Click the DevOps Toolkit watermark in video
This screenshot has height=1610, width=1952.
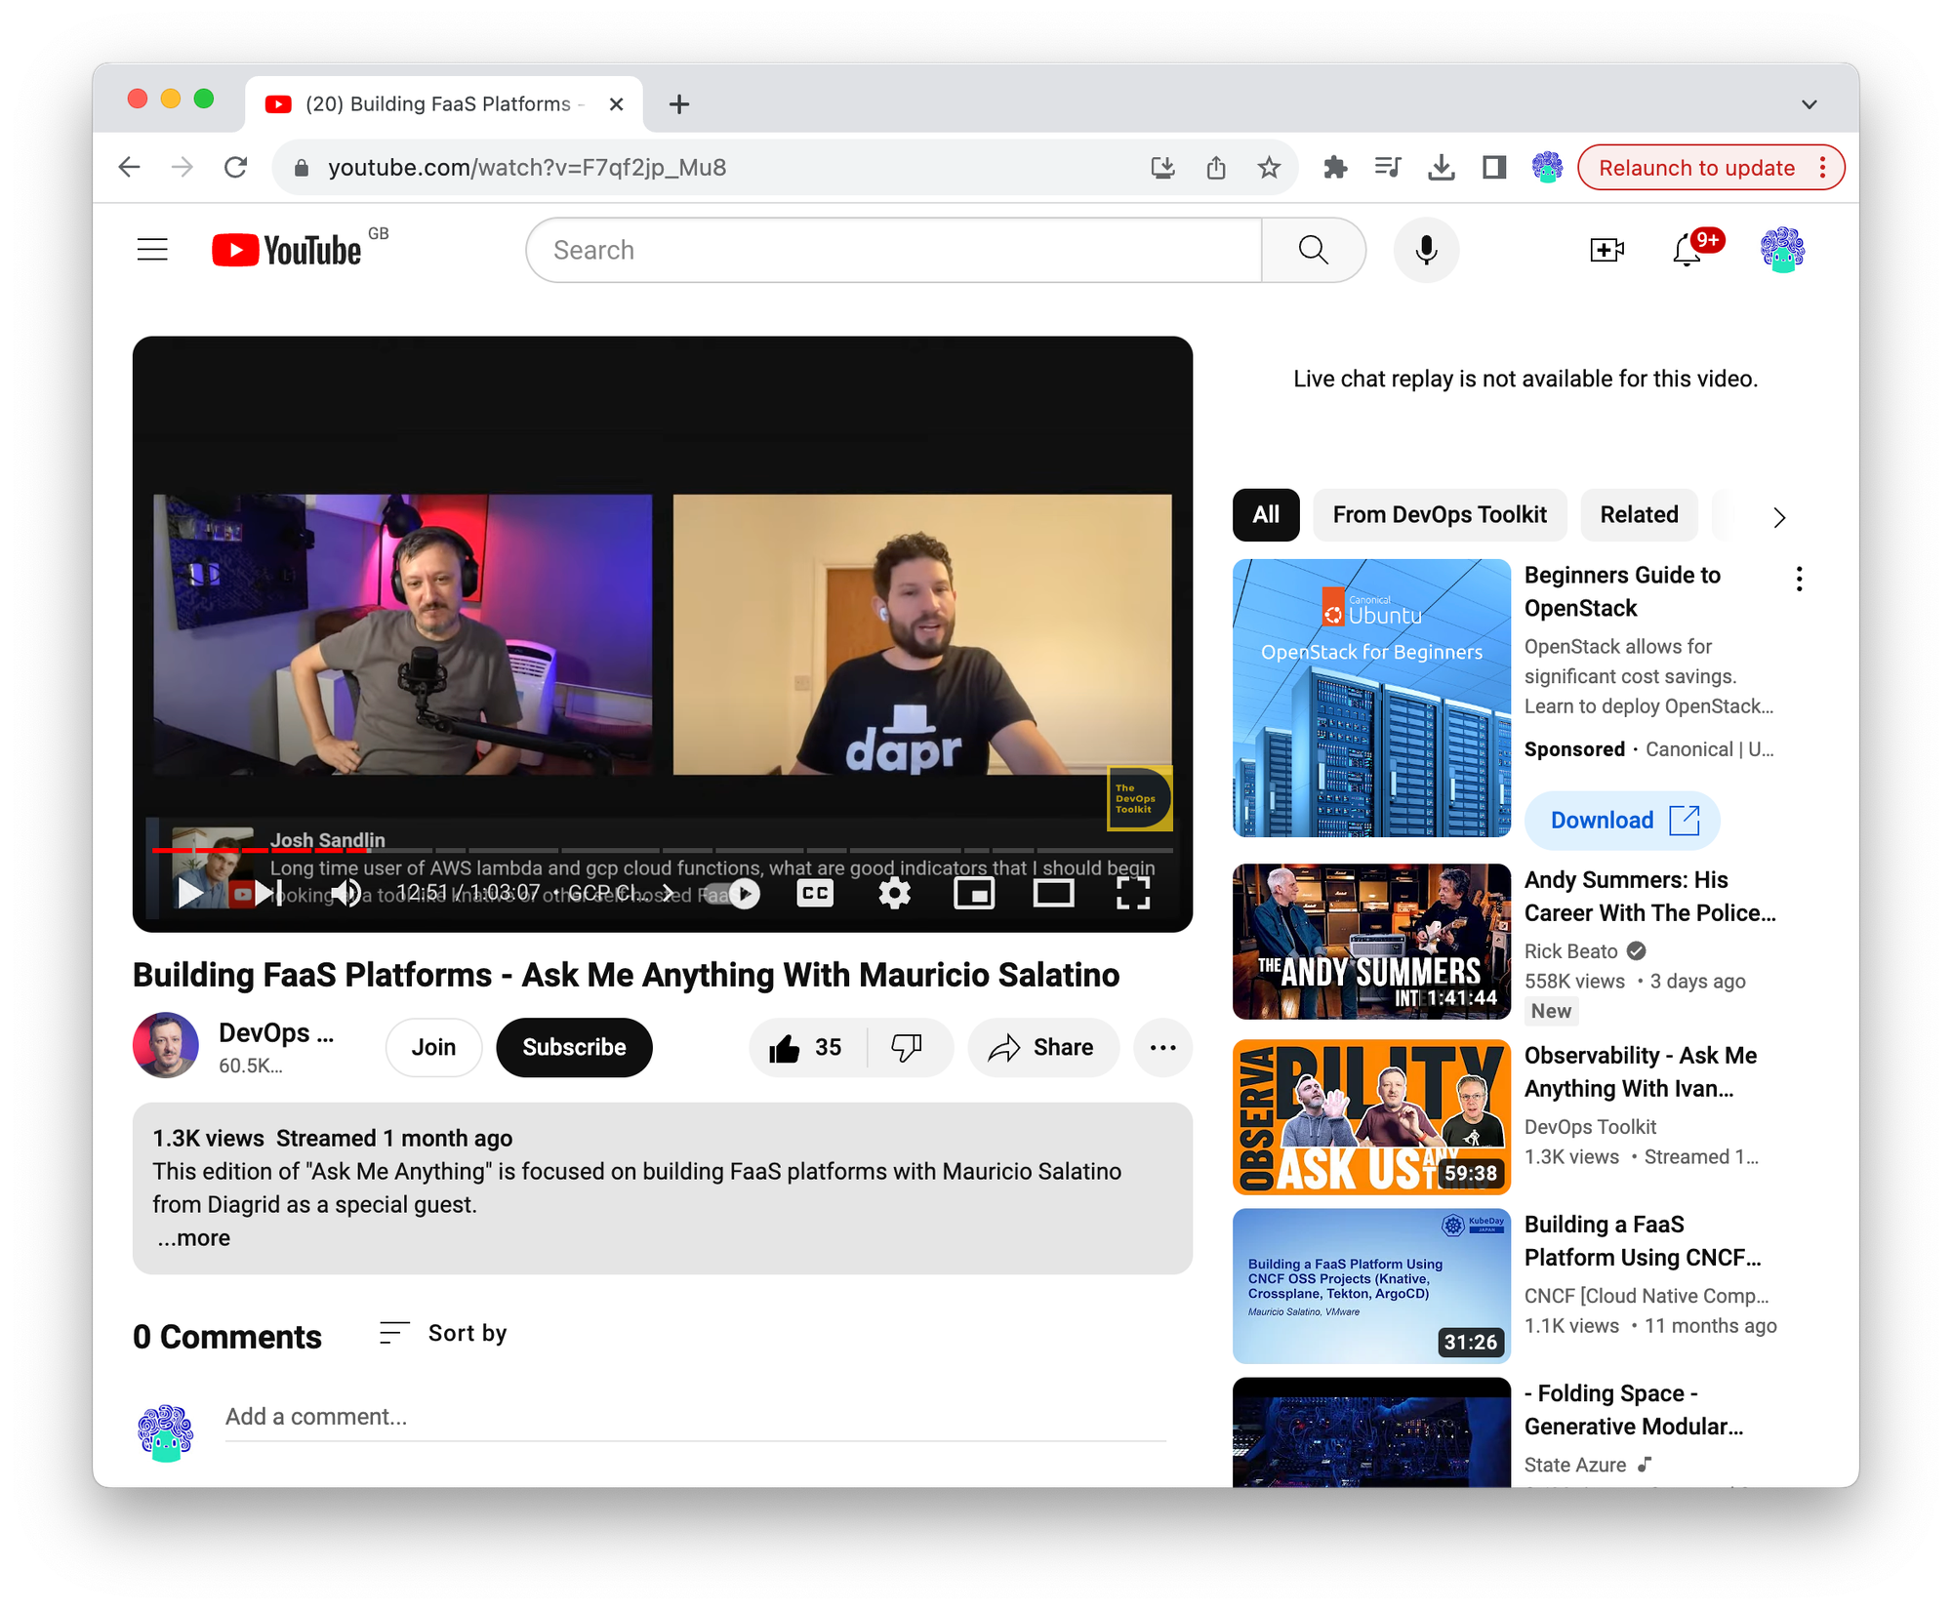point(1138,798)
